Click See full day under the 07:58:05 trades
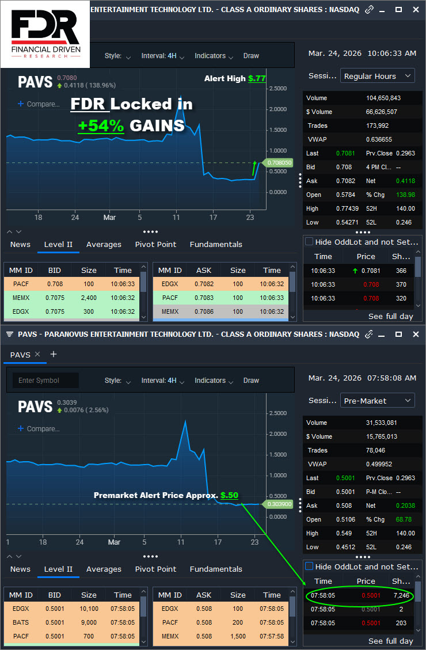 pyautogui.click(x=390, y=641)
